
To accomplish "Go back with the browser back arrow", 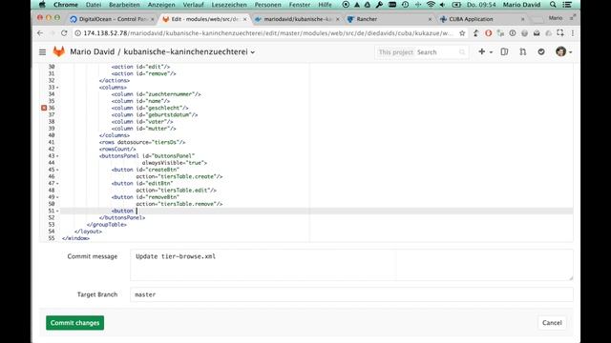I will [x=40, y=33].
